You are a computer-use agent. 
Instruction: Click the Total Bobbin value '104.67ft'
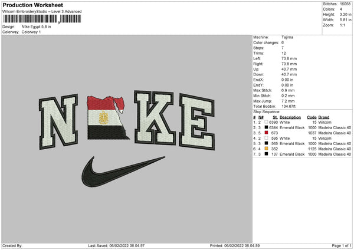tap(289, 106)
